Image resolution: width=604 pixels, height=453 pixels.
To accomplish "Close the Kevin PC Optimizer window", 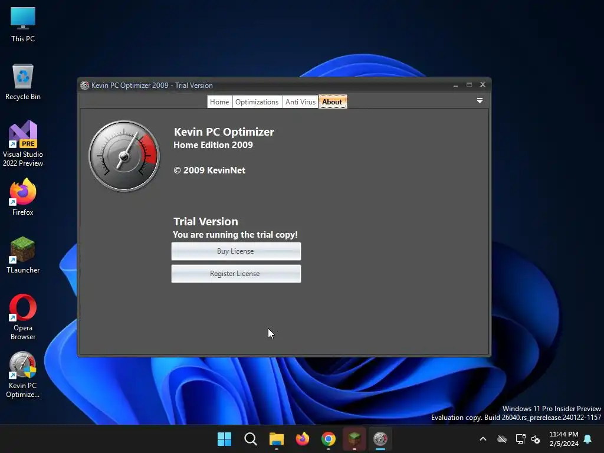I will tap(482, 84).
